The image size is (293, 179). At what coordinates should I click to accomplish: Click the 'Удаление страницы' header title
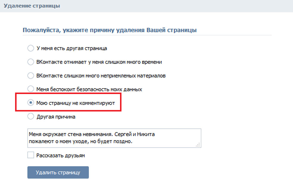pos(32,6)
